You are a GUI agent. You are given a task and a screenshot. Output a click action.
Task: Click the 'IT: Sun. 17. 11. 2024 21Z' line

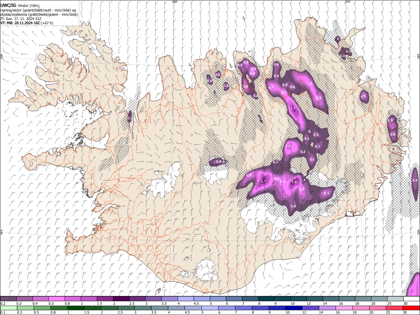tap(21, 19)
